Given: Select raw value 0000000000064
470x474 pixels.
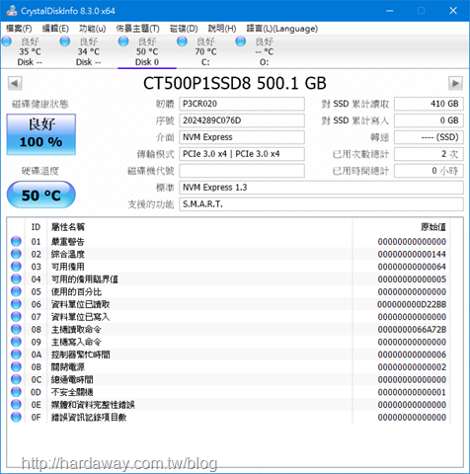Looking at the screenshot, I should (x=412, y=267).
